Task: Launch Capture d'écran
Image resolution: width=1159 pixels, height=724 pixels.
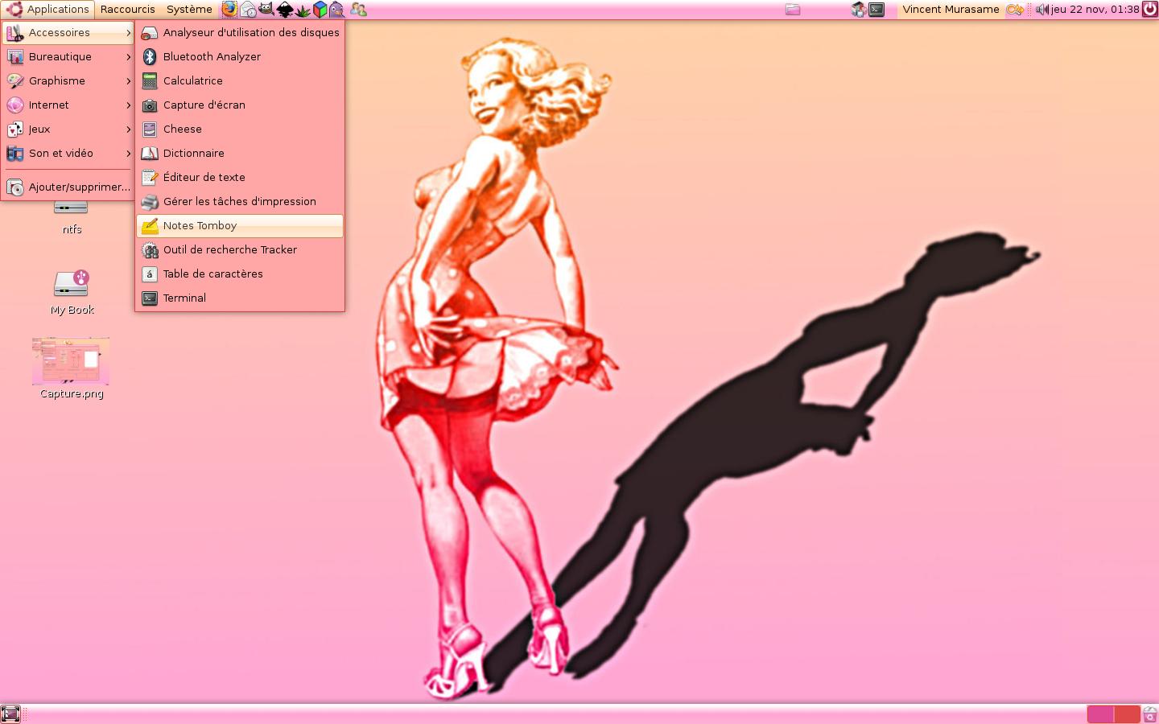Action: [240, 105]
